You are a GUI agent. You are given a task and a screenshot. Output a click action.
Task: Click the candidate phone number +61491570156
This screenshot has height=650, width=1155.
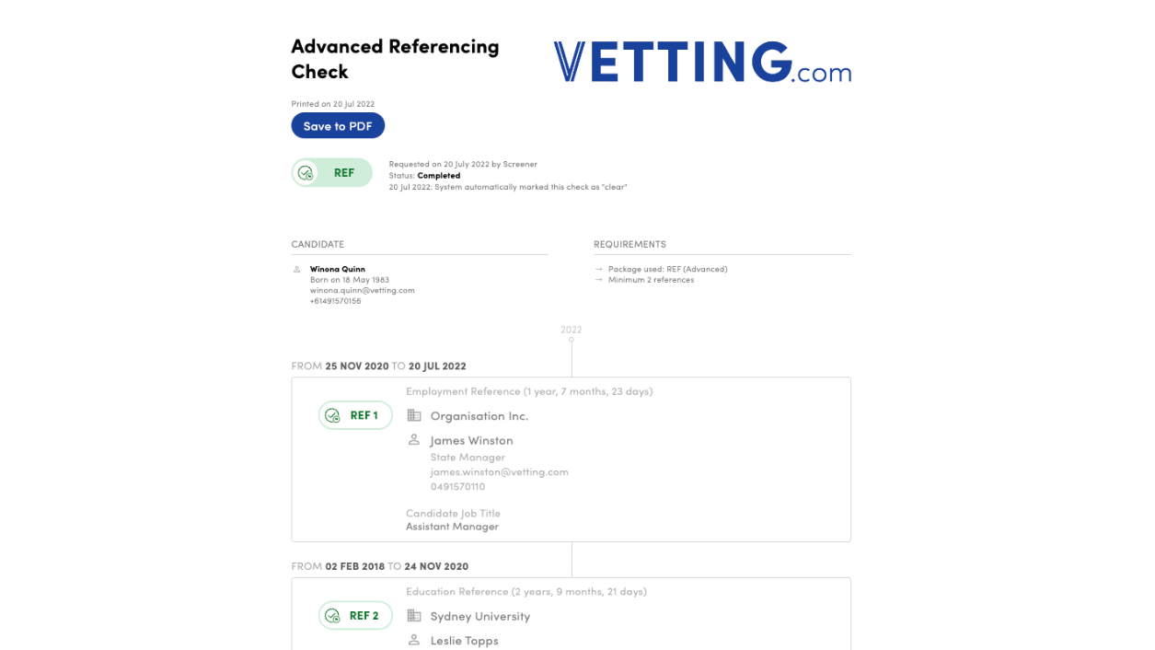click(335, 301)
